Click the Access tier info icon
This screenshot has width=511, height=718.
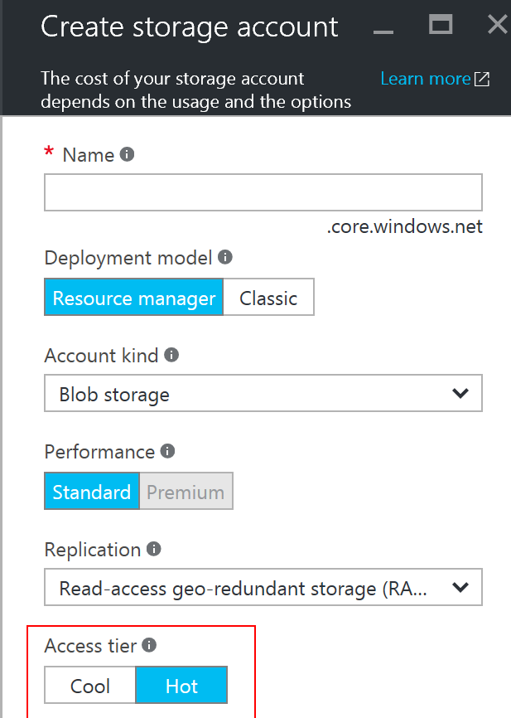pyautogui.click(x=149, y=645)
